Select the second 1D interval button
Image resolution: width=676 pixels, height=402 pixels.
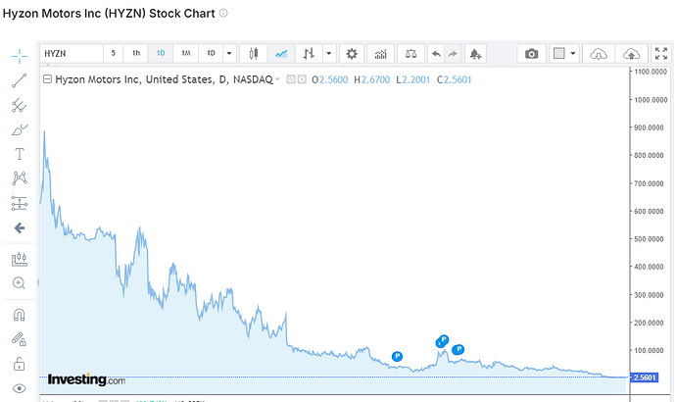[x=211, y=54]
